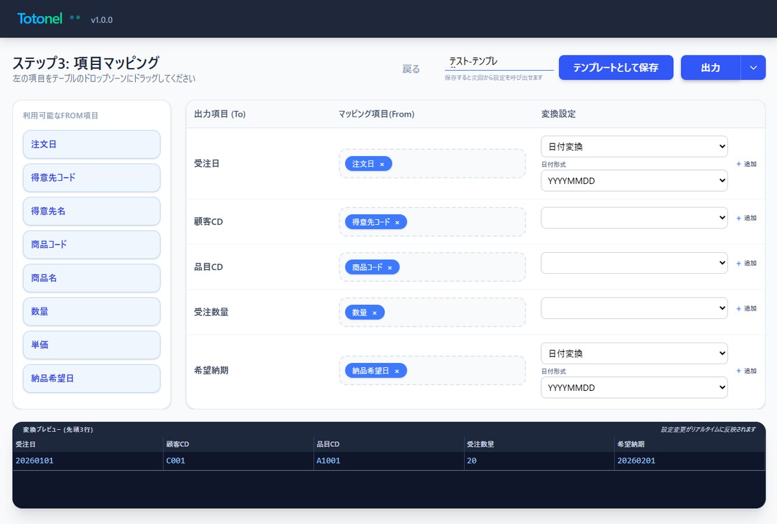Open the 日付変換 dropdown in the 受注日 row
This screenshot has height=524, width=777.
(634, 146)
